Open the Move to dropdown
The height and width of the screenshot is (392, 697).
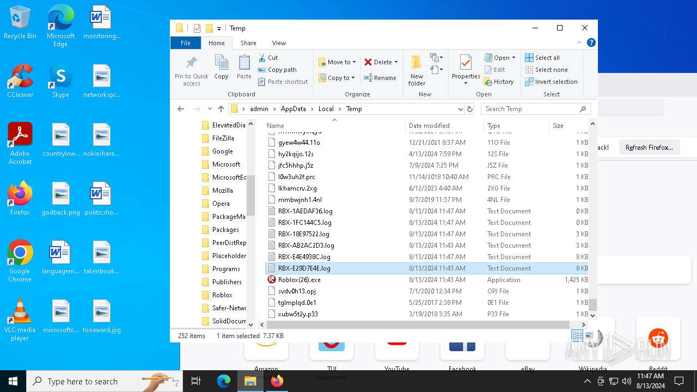[x=337, y=62]
